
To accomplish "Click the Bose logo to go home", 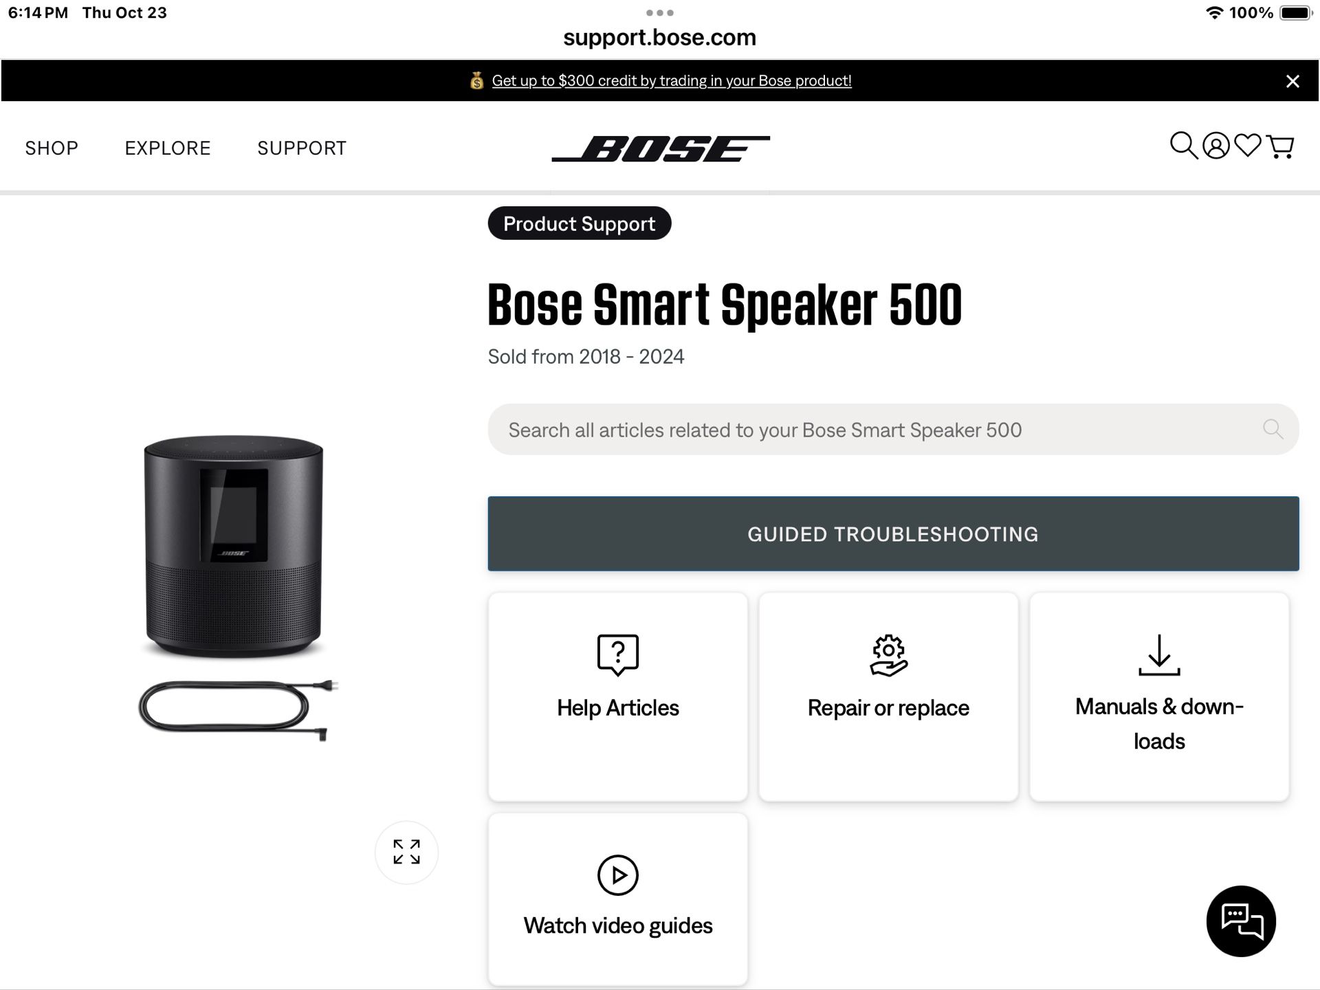I will [x=660, y=147].
